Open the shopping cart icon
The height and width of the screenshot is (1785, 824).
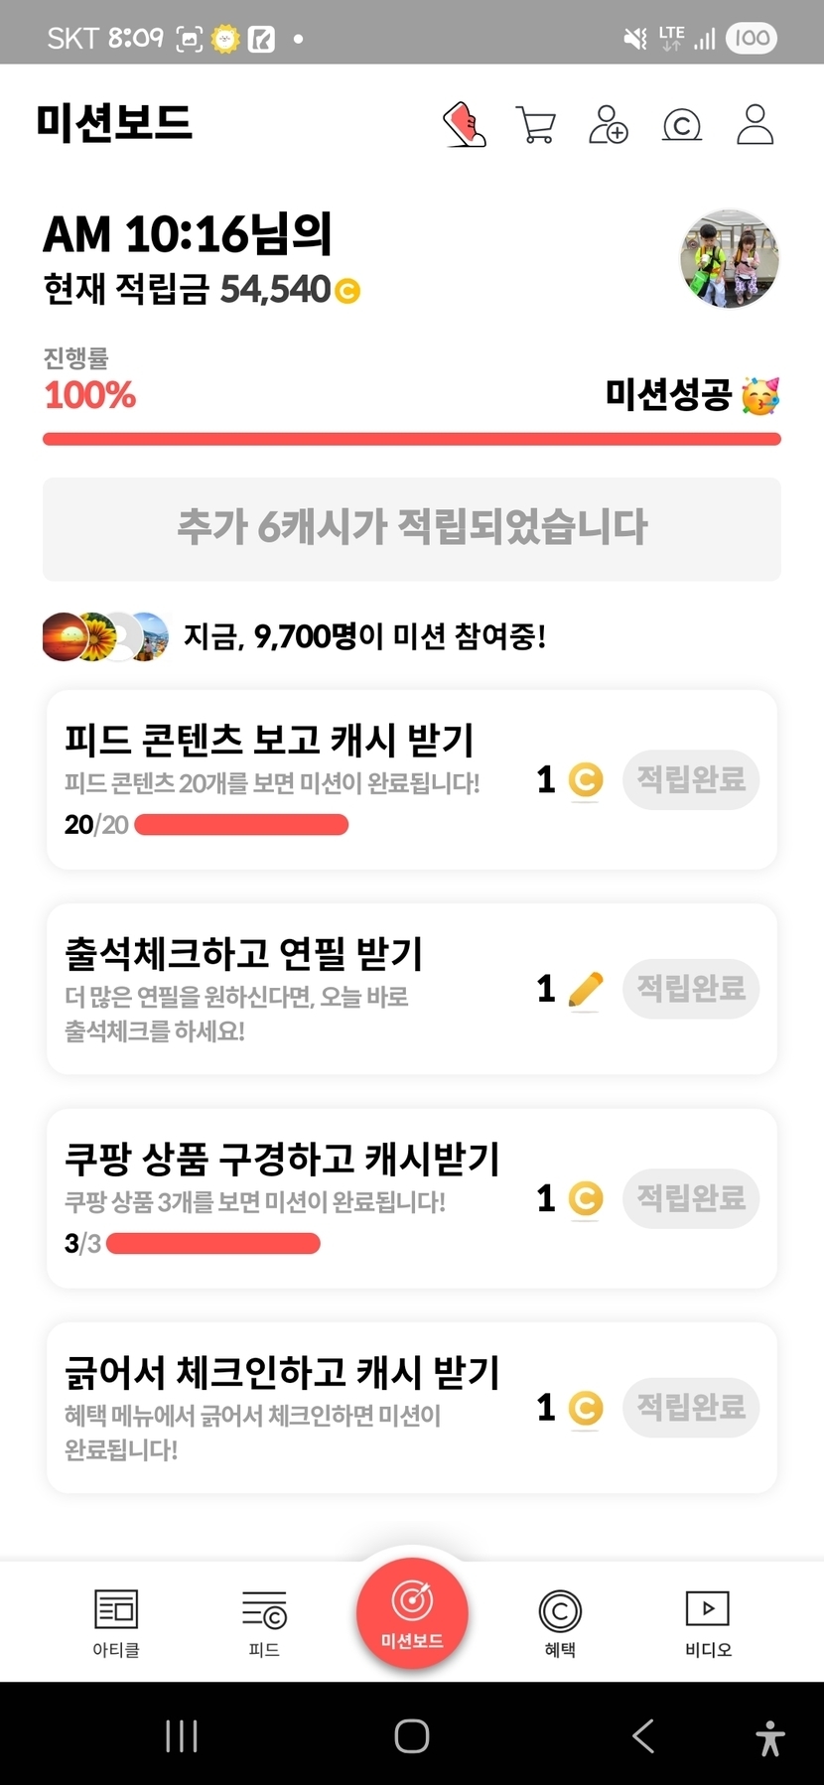click(536, 125)
